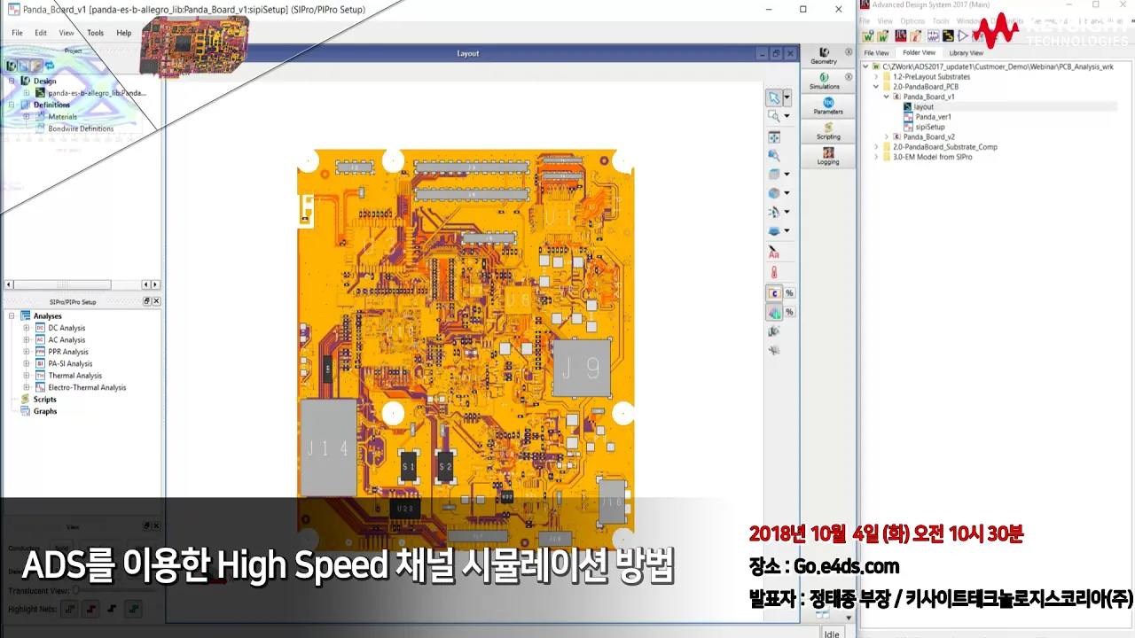Expand 1.2-PreLayout Substrates folder

(x=876, y=77)
